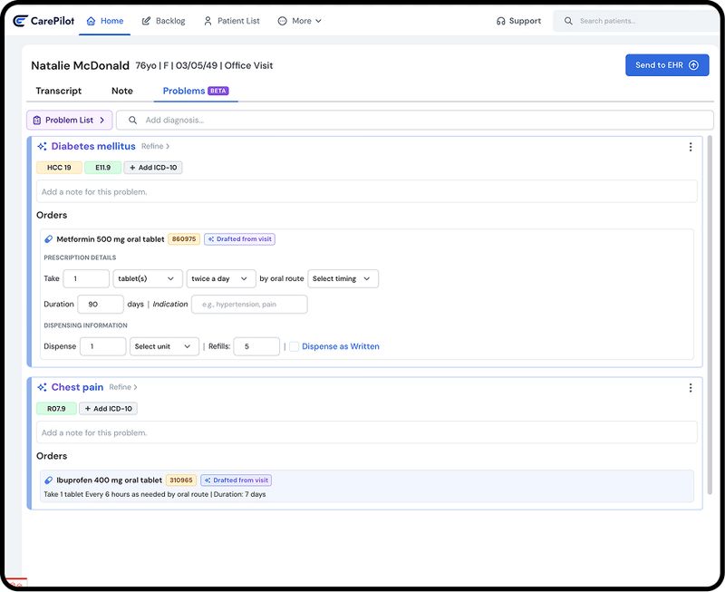Click the sparkle icon beside Diabetes mellitus
The image size is (725, 592).
(40, 146)
